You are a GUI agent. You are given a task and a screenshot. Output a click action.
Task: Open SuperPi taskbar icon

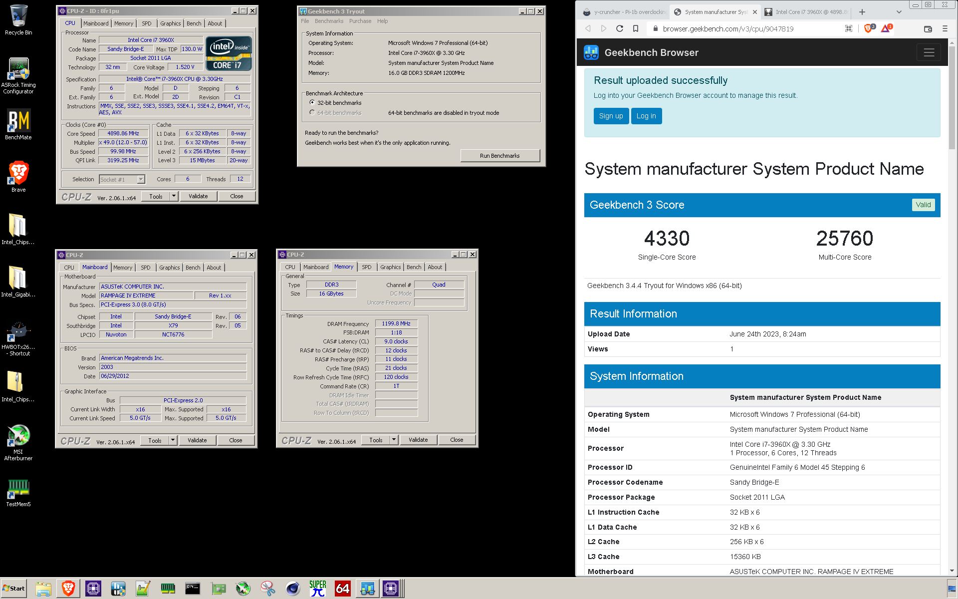[x=317, y=589]
